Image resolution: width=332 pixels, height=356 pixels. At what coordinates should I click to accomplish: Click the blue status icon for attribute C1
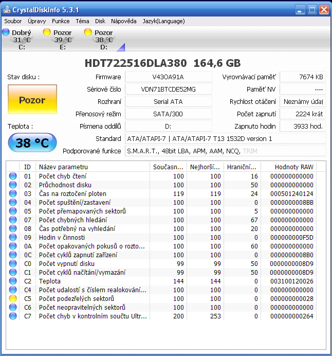click(13, 273)
